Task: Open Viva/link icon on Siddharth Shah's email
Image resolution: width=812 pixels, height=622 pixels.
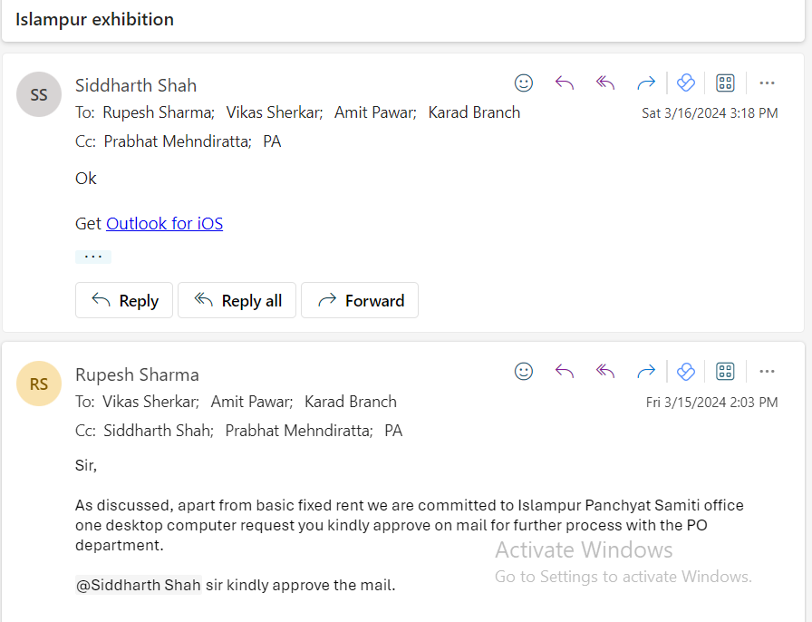Action: pyautogui.click(x=686, y=83)
